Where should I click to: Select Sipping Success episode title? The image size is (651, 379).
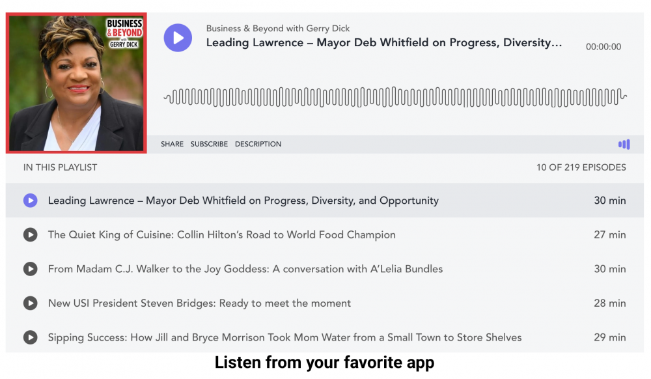coord(285,337)
